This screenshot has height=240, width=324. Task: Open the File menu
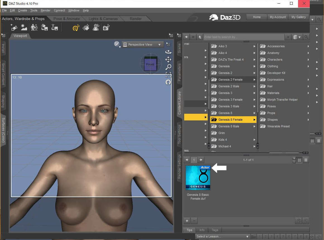pyautogui.click(x=4, y=10)
